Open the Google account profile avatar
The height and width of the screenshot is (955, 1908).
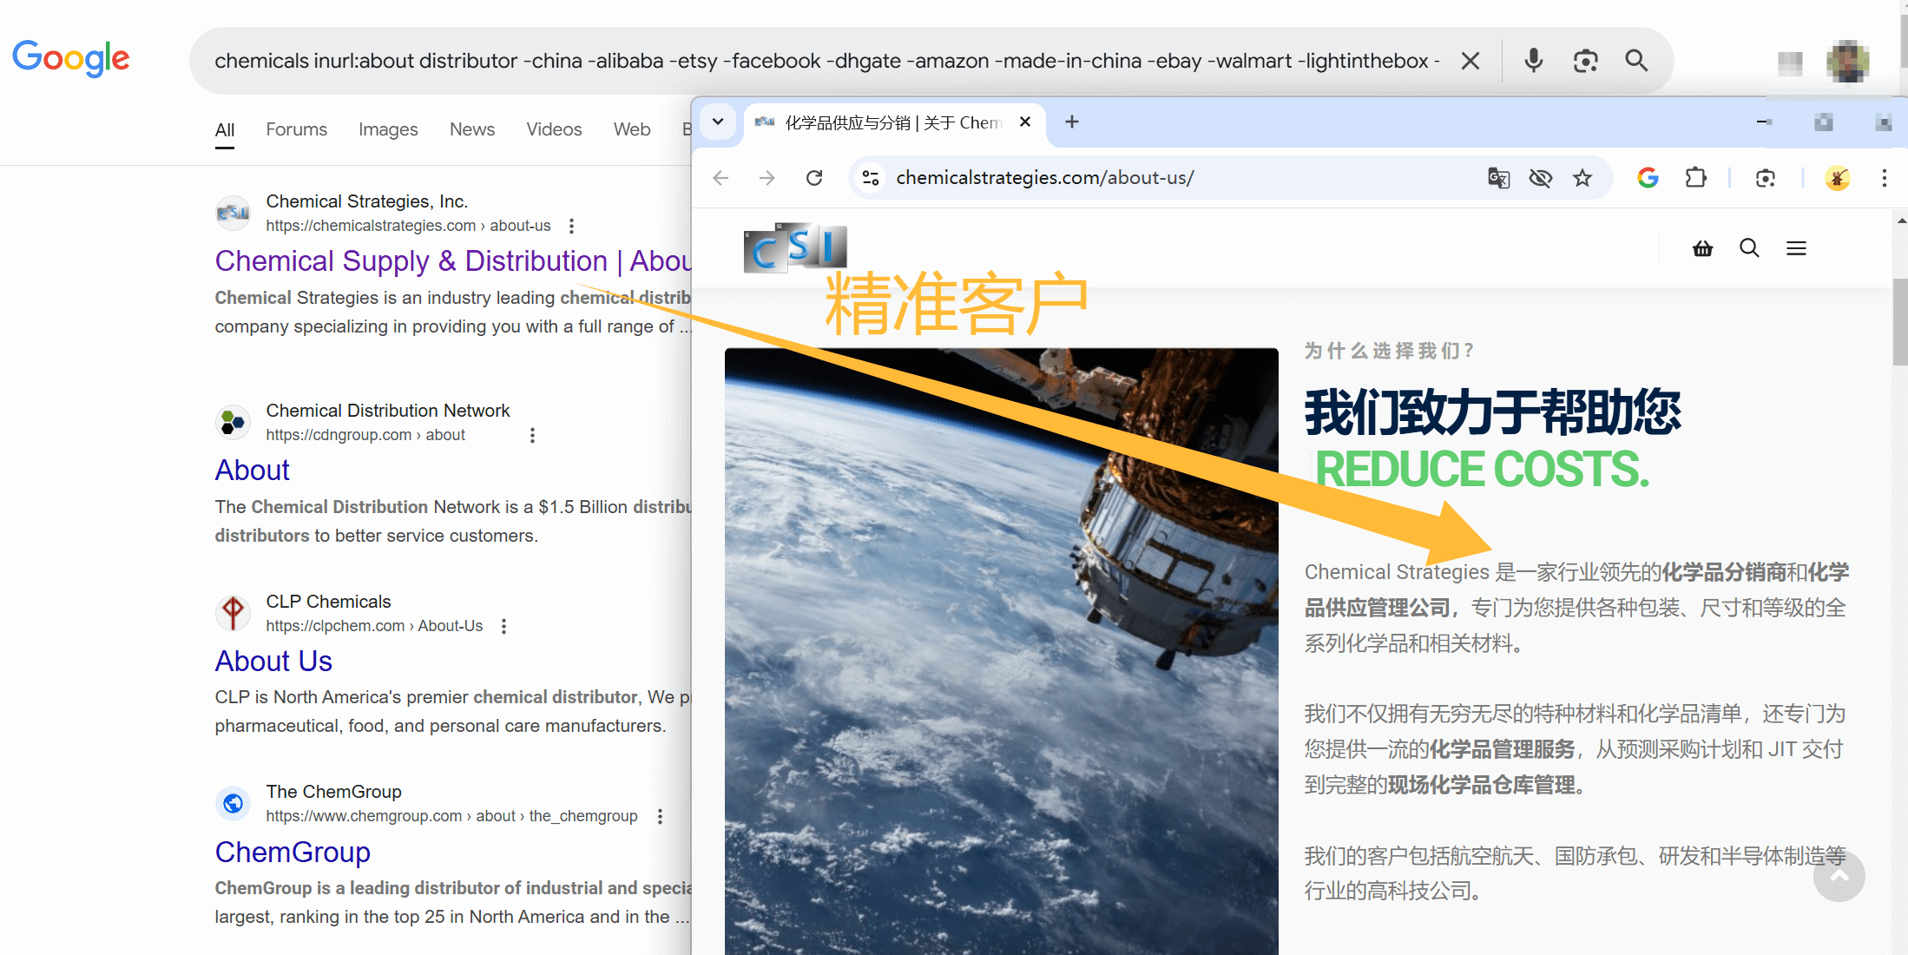click(x=1847, y=62)
